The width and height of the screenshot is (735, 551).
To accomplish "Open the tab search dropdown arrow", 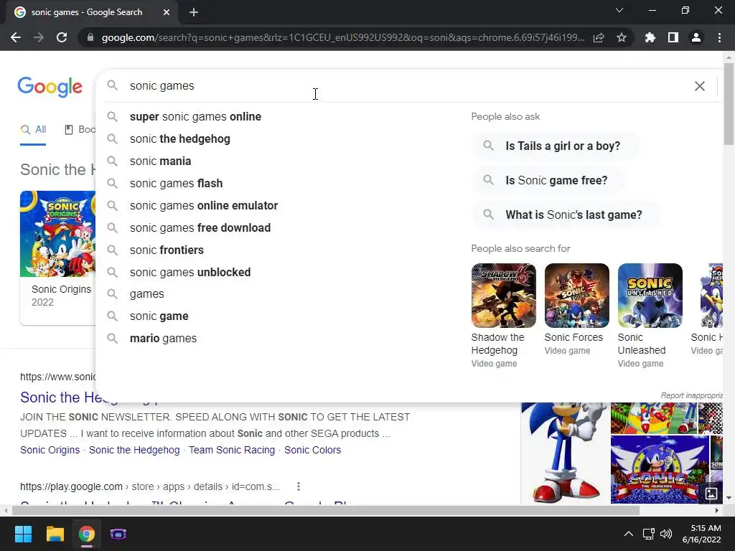I will (619, 10).
